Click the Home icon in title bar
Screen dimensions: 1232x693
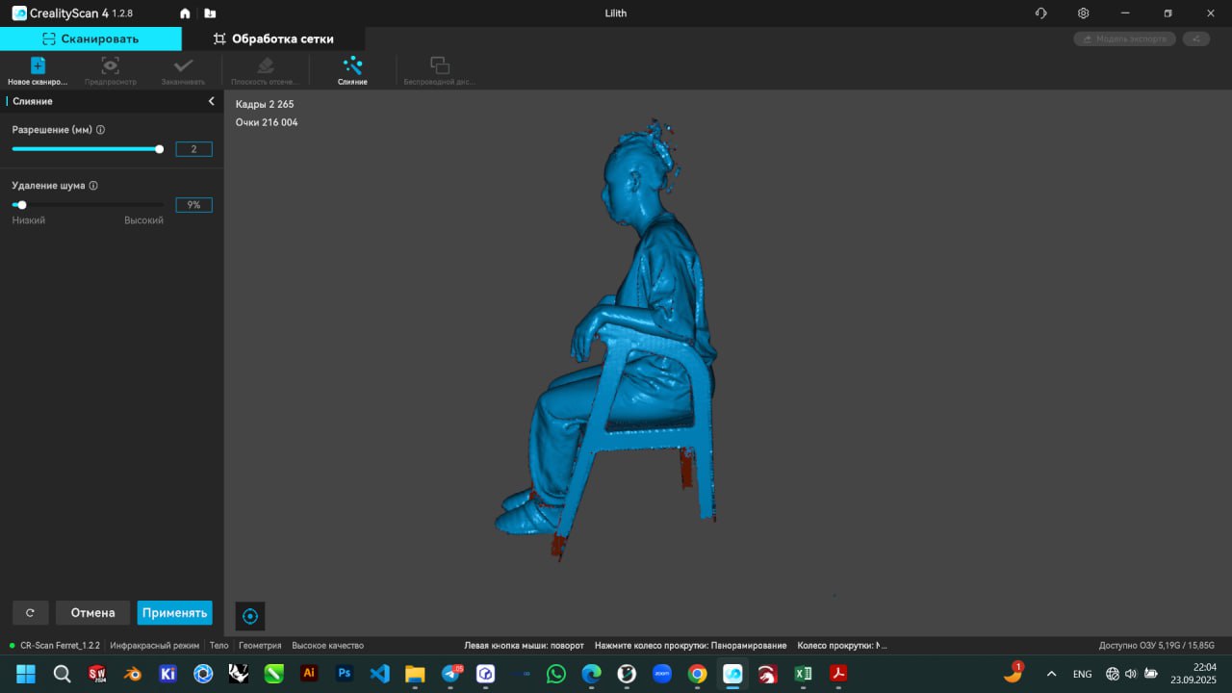tap(185, 13)
